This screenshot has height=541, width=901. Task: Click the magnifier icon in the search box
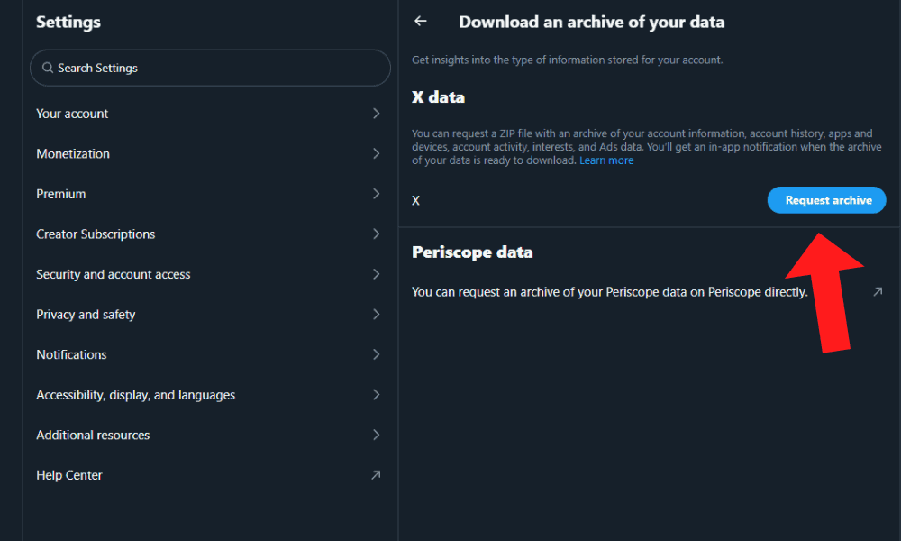tap(48, 69)
